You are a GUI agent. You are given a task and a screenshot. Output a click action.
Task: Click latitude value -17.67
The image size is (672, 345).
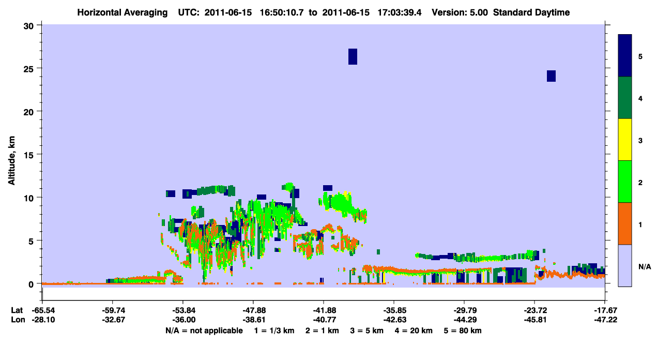click(605, 310)
